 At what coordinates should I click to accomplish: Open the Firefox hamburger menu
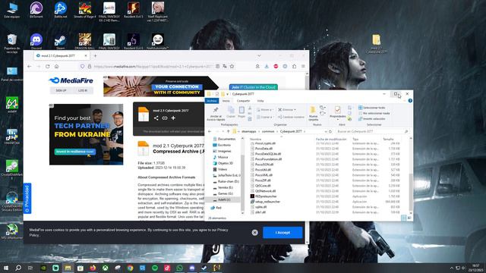[303, 66]
